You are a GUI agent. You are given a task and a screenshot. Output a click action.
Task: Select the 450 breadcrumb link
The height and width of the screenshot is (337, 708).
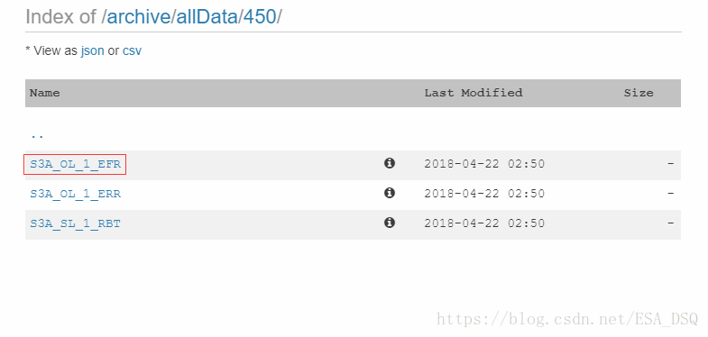[259, 17]
